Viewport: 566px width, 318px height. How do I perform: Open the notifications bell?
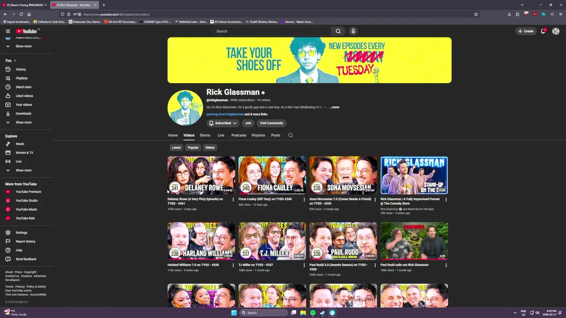pyautogui.click(x=543, y=31)
